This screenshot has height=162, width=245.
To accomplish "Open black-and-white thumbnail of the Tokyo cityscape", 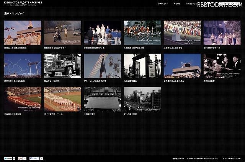I will [x=142, y=99].
